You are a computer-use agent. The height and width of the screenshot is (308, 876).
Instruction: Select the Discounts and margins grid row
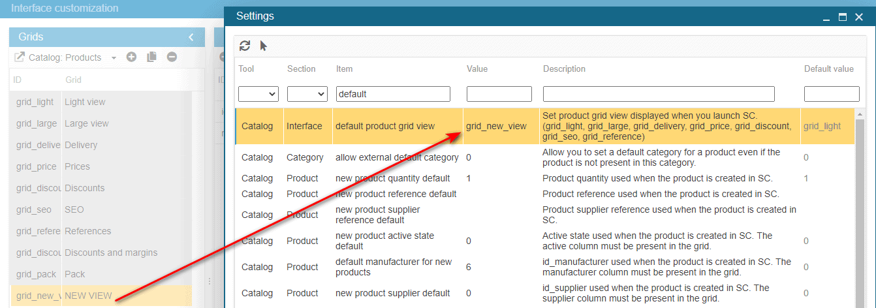click(111, 253)
